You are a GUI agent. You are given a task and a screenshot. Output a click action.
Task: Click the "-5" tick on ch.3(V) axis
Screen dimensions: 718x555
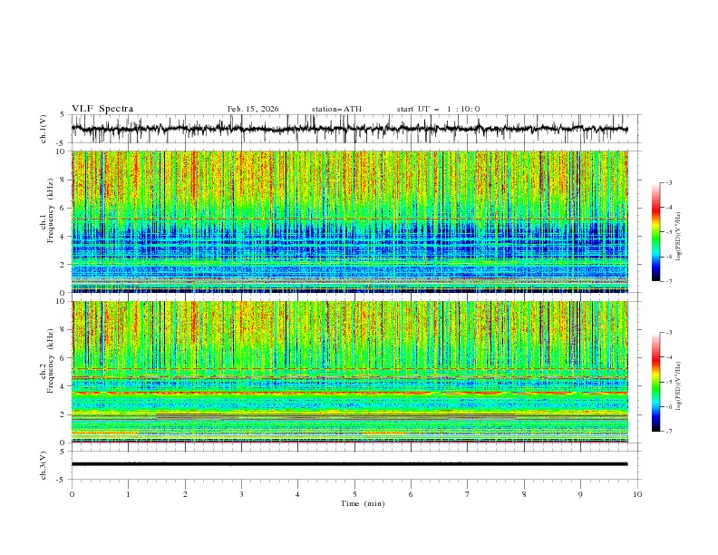tap(62, 480)
